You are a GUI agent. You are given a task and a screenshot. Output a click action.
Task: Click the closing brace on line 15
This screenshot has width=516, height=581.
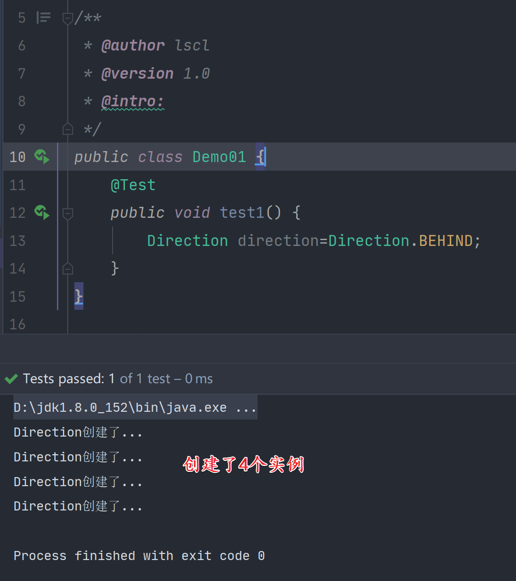click(79, 296)
